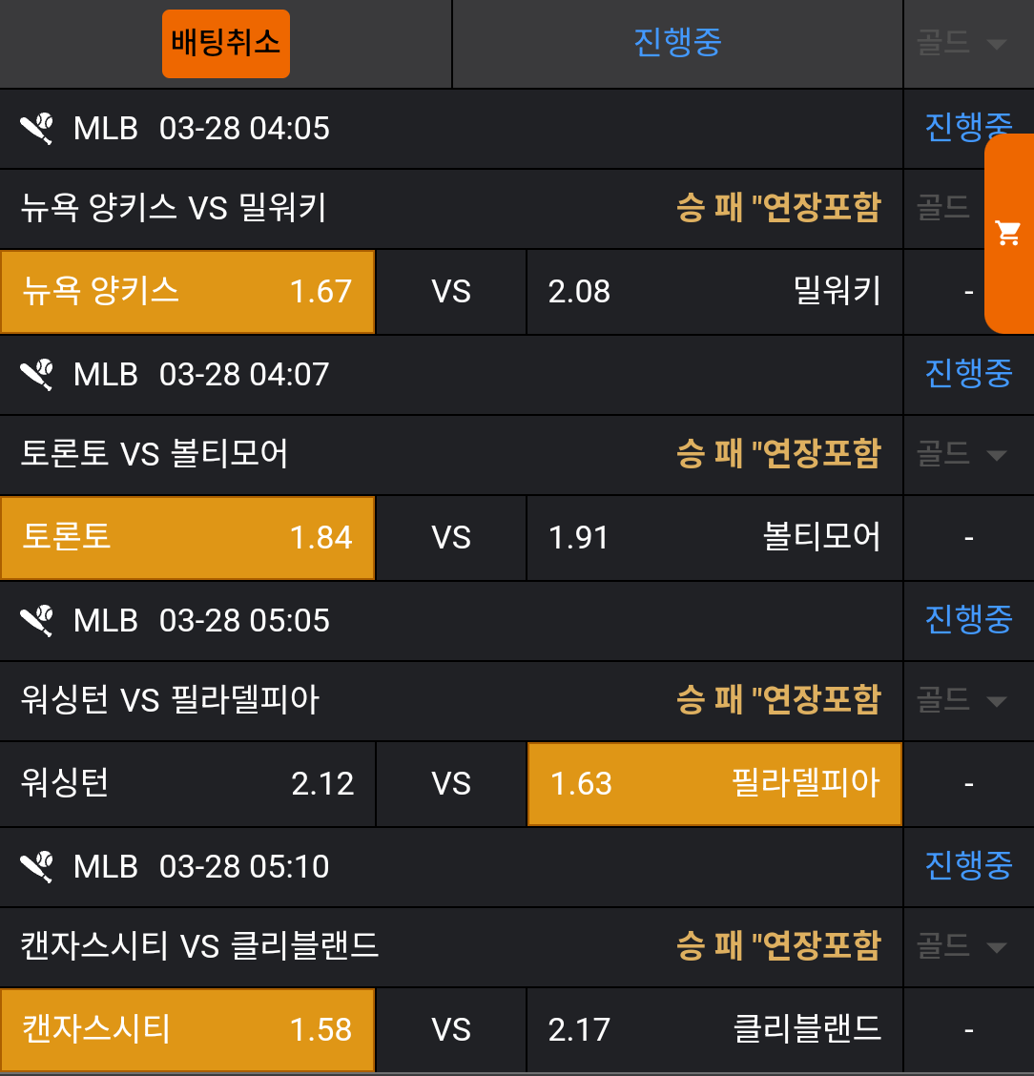Open 골드 dropdown in the header row
This screenshot has height=1076, width=1034.
pyautogui.click(x=962, y=44)
